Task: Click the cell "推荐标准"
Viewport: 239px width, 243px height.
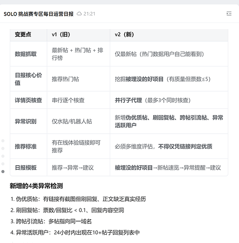Action: (x=28, y=146)
